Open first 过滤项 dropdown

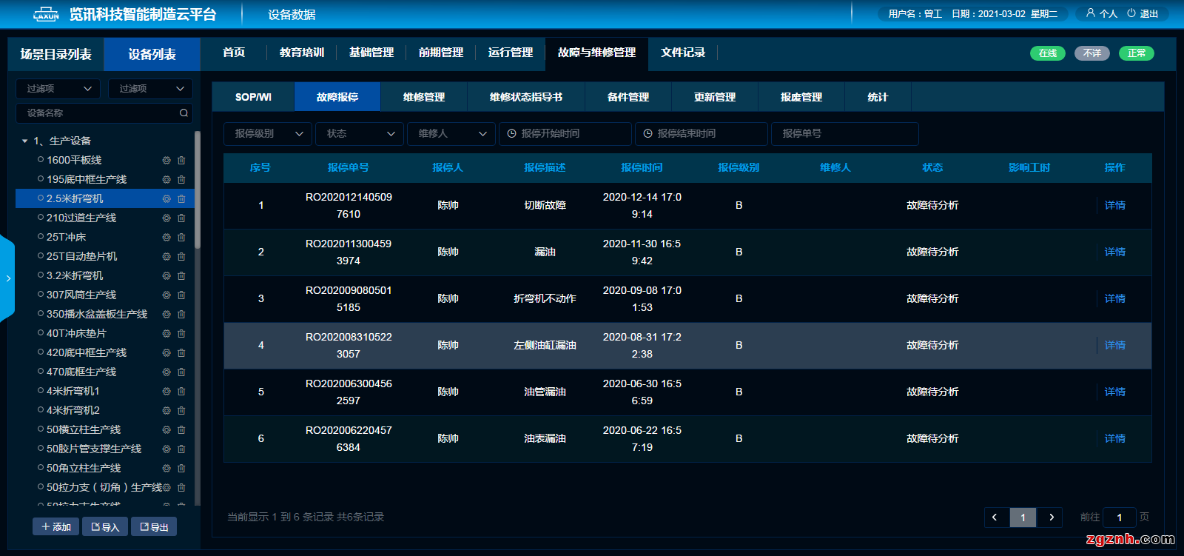pos(58,89)
